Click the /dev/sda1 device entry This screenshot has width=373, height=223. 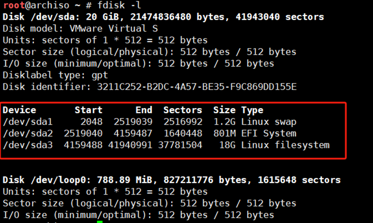27,122
